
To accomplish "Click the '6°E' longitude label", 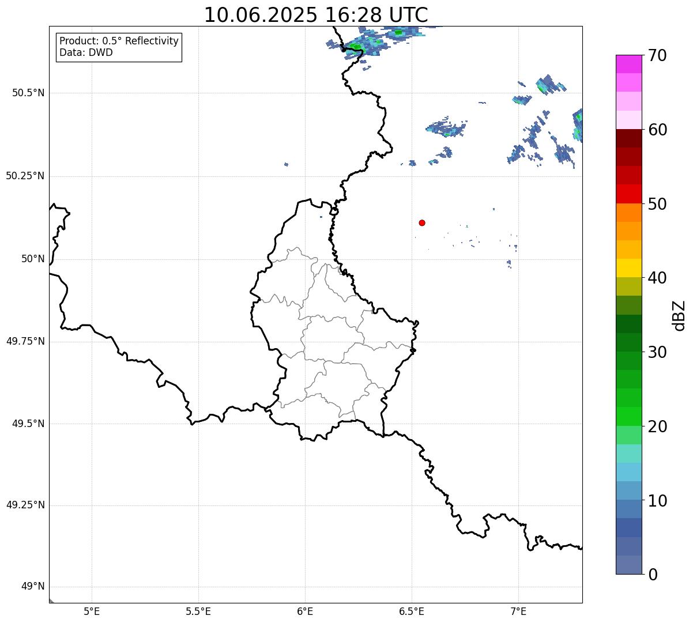I will tap(305, 611).
